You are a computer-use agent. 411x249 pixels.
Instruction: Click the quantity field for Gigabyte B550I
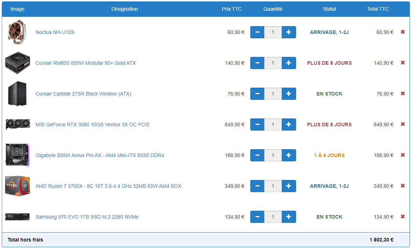pyautogui.click(x=273, y=155)
